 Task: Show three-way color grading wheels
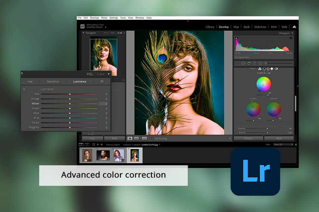coord(260,69)
